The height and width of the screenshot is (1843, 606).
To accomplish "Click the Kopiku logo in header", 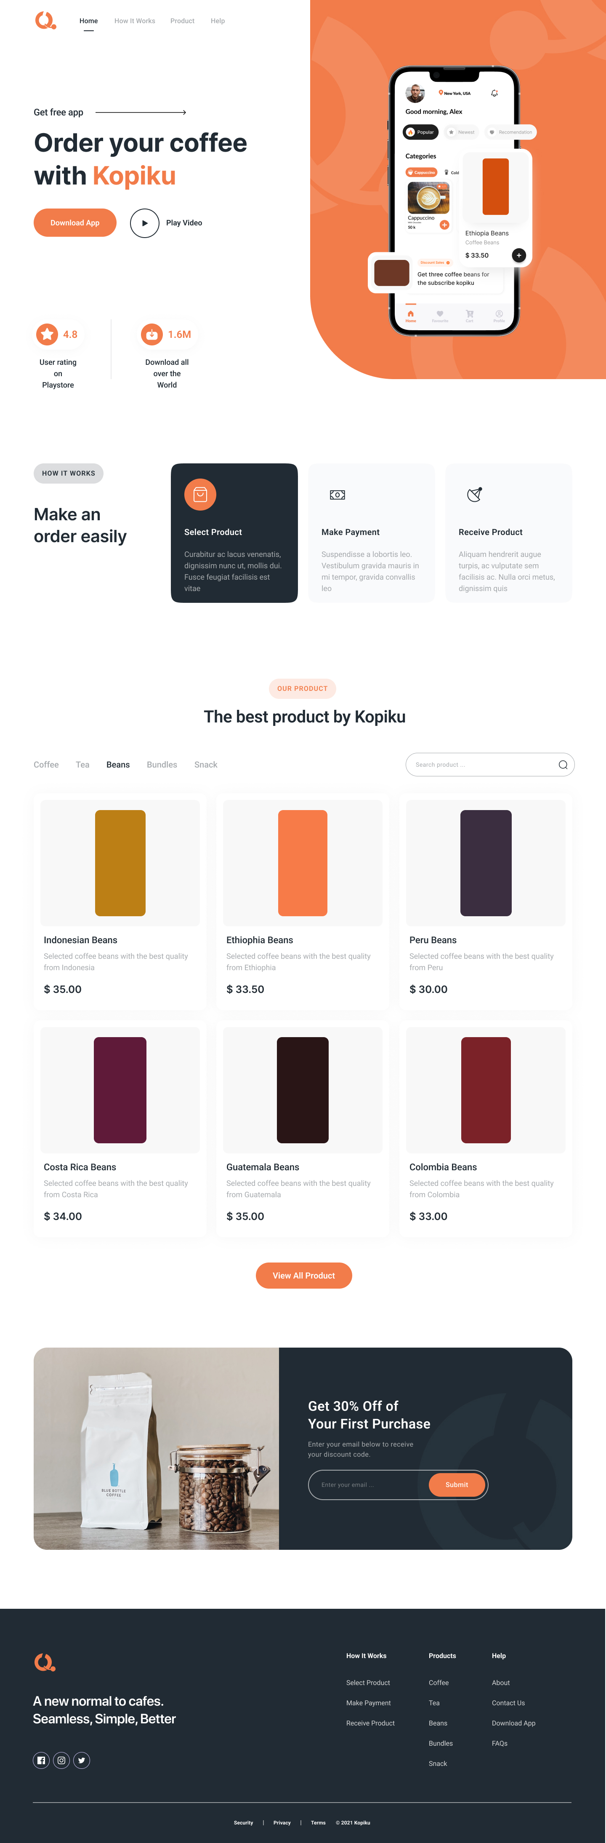I will tap(45, 21).
